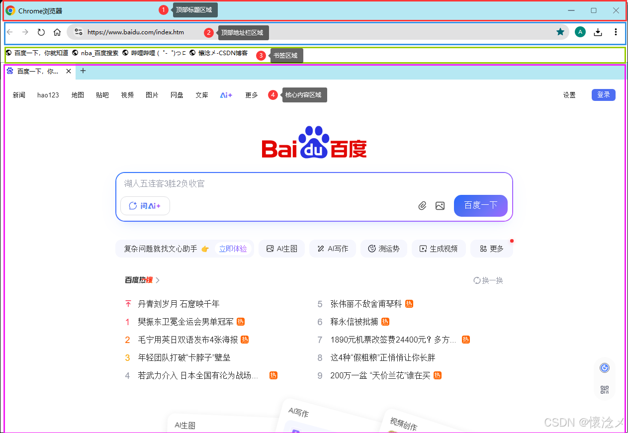Click the 百度一下 search button

point(481,205)
